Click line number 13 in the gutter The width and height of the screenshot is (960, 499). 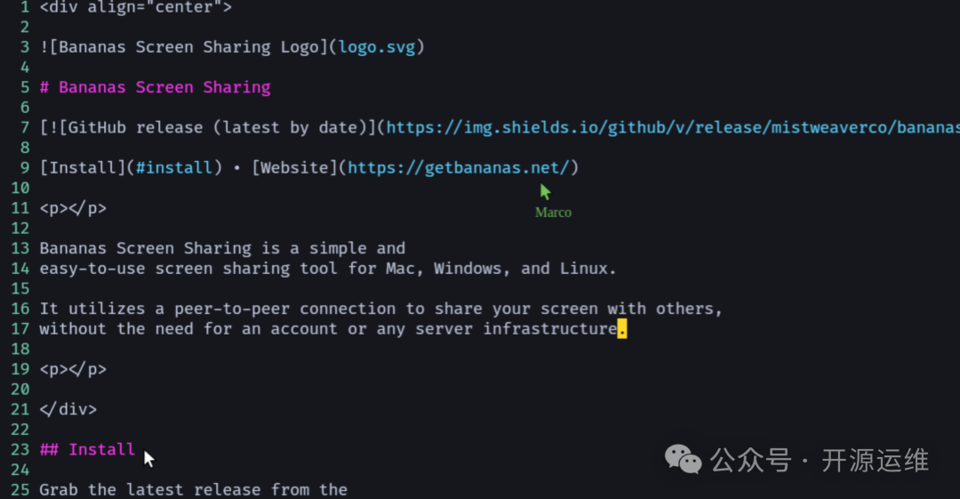20,248
